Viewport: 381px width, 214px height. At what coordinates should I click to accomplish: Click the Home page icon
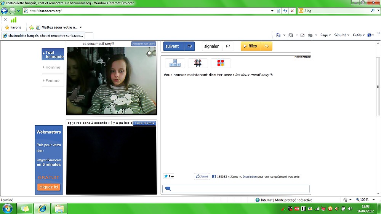click(279, 35)
